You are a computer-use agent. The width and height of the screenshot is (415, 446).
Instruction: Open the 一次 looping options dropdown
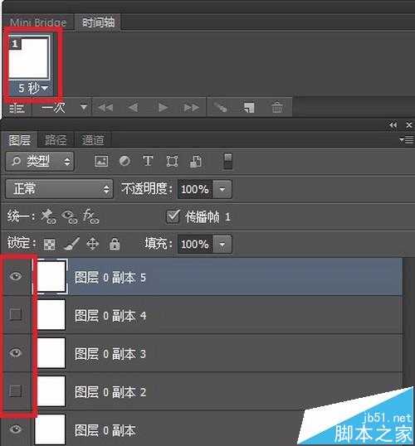point(64,108)
